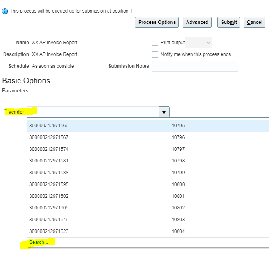Open the Print output printer dropdown
269x256 pixels.
click(x=199, y=43)
